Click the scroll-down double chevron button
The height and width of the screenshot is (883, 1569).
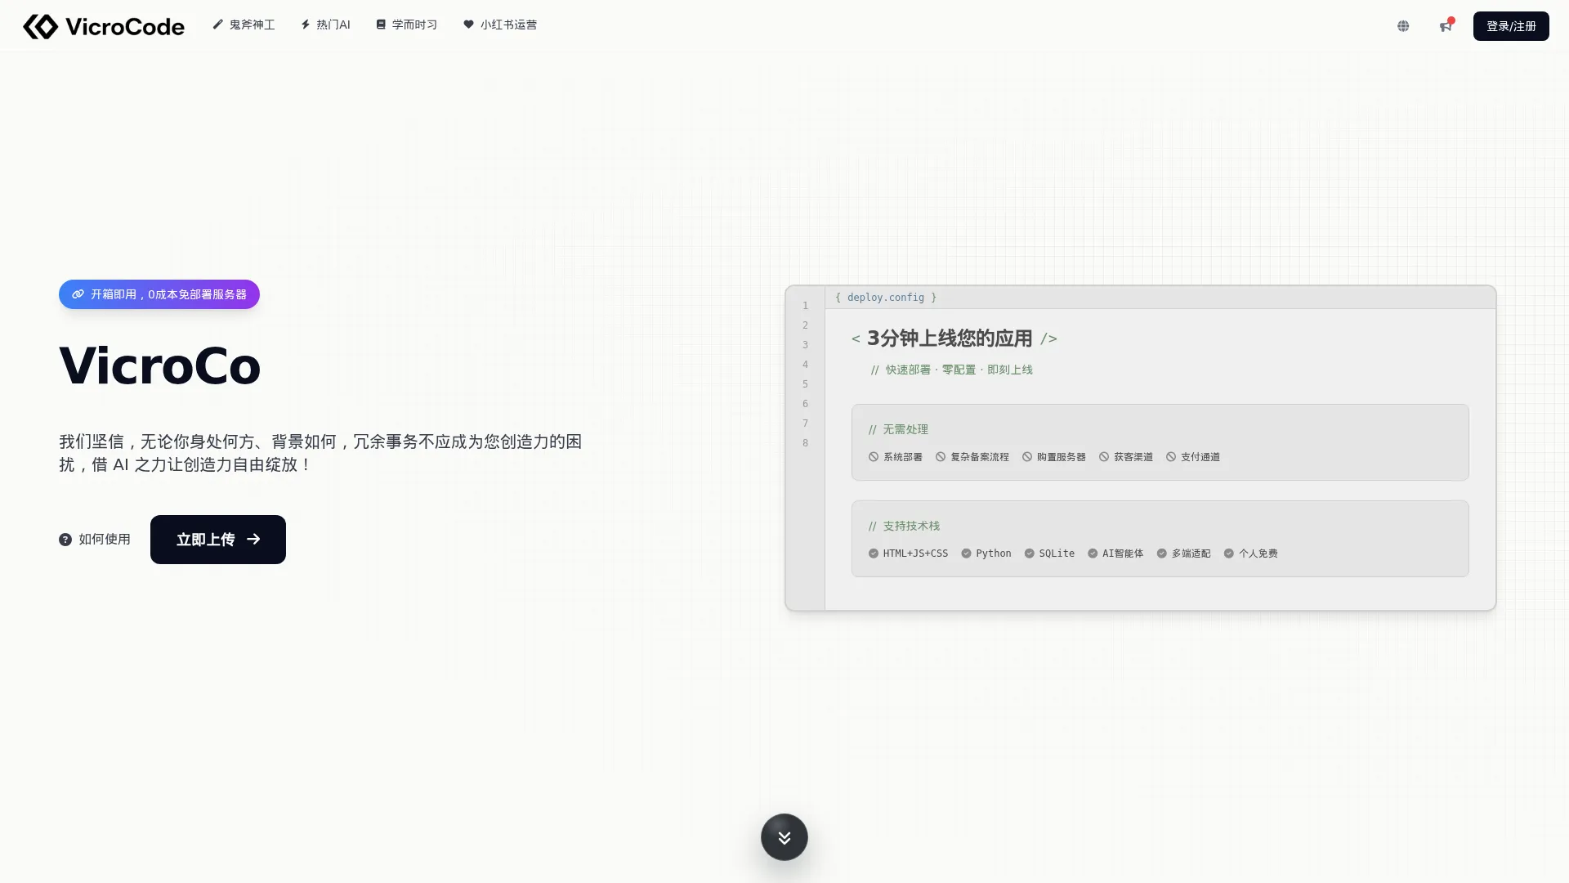pyautogui.click(x=784, y=837)
